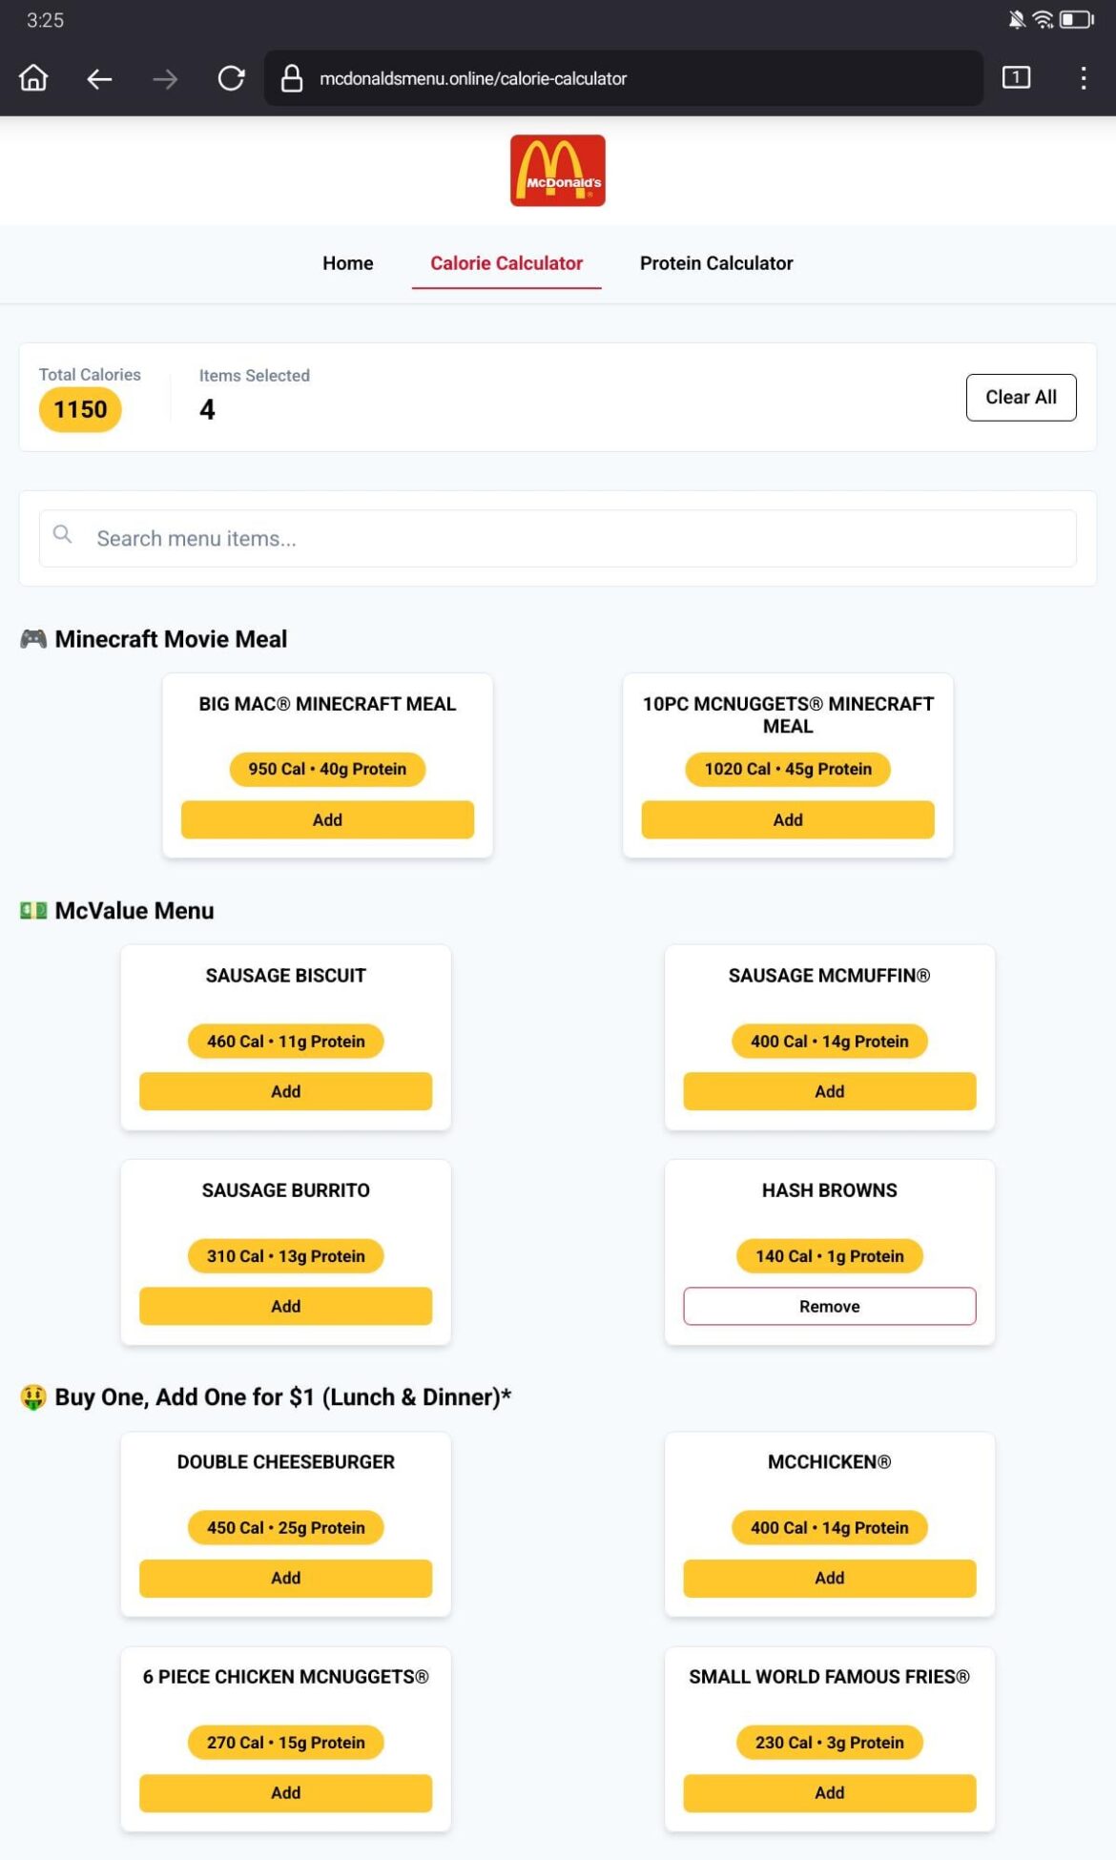This screenshot has width=1116, height=1860.
Task: Add the Big Mac Minecraft Meal
Action: [x=327, y=819]
